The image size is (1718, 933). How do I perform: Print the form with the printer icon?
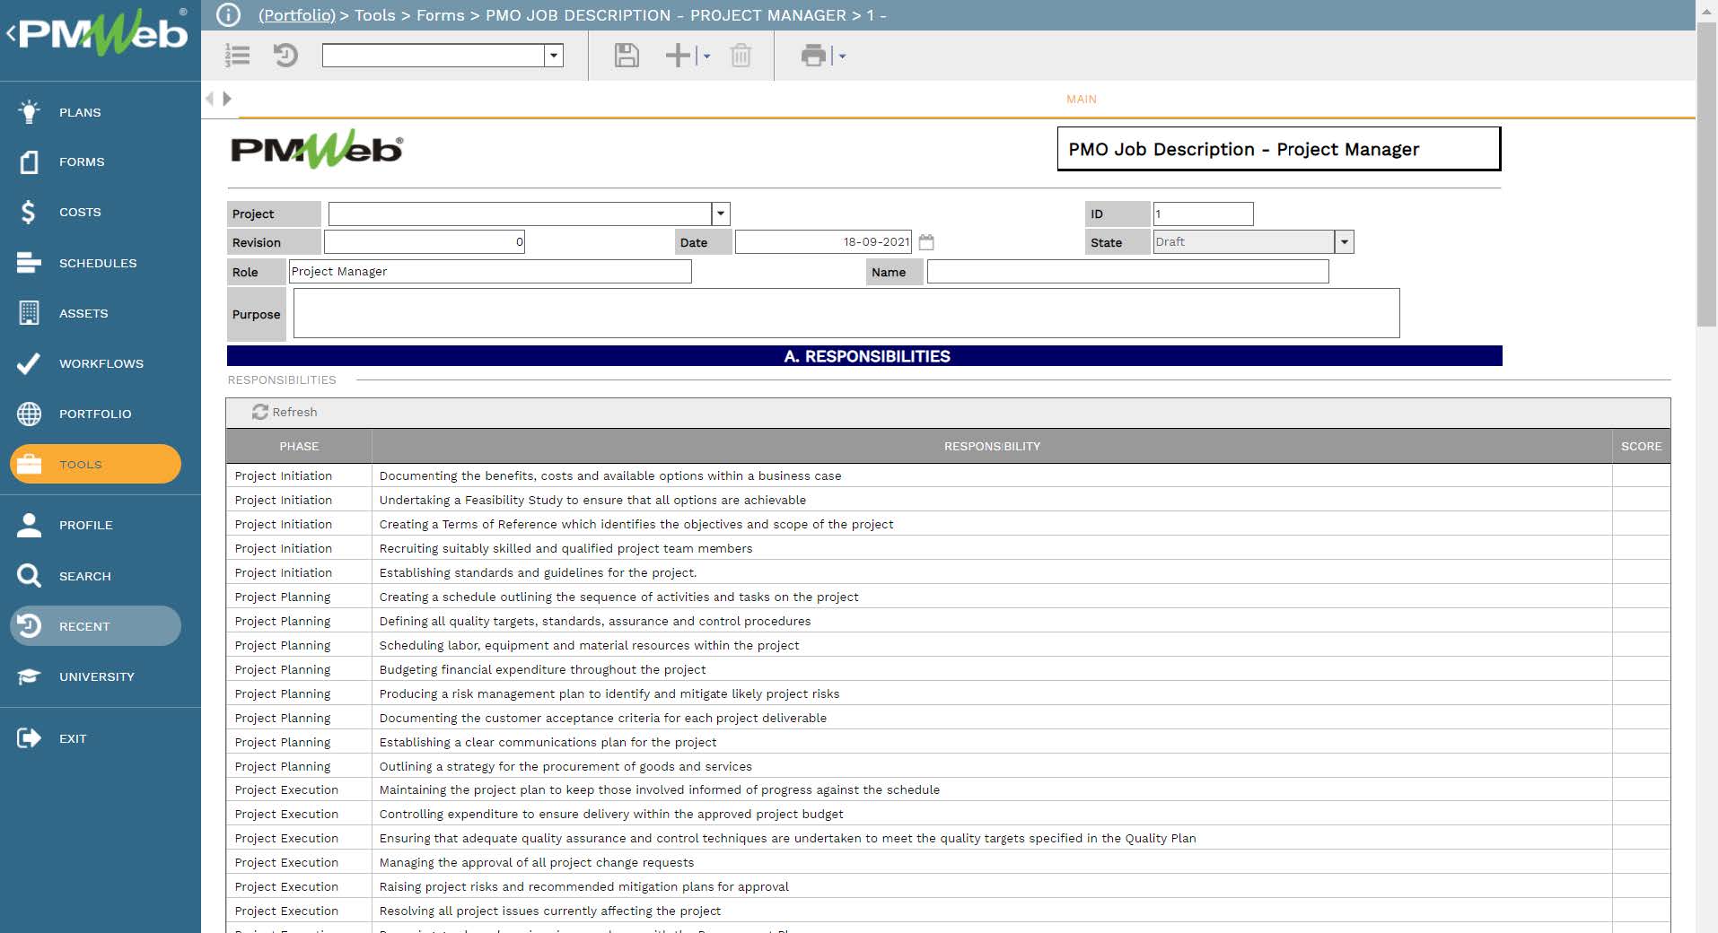tap(813, 56)
